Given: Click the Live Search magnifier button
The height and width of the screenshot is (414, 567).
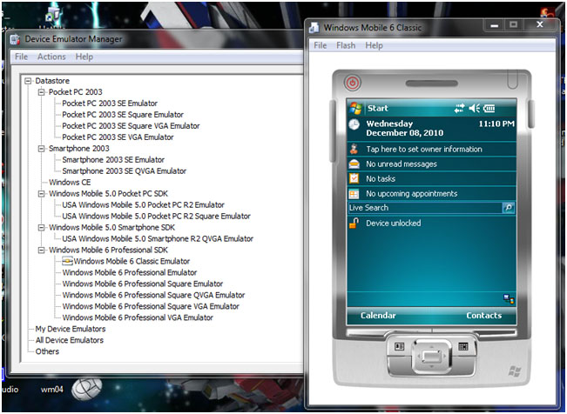Looking at the screenshot, I should point(508,208).
